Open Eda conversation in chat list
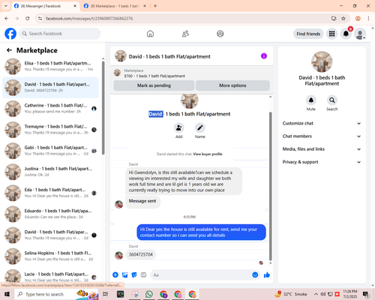Viewport: 375px width, 300px height. pyautogui.click(x=51, y=193)
